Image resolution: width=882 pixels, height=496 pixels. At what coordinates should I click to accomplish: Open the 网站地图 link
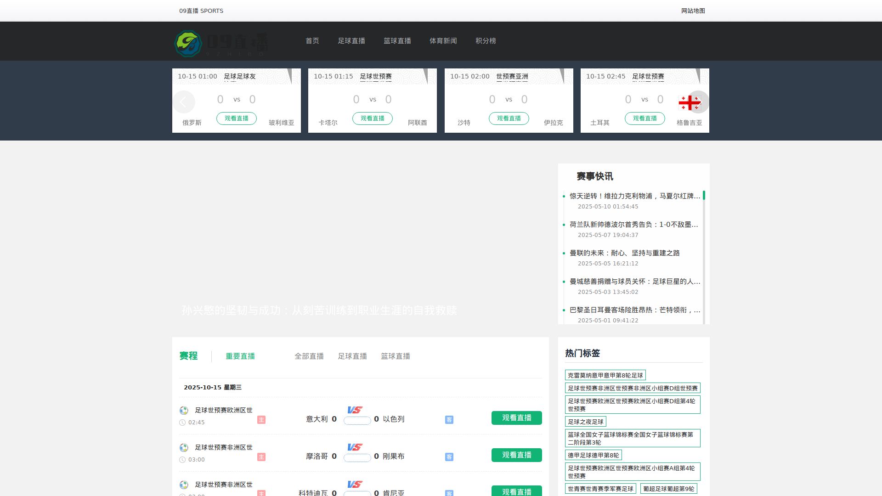(694, 11)
